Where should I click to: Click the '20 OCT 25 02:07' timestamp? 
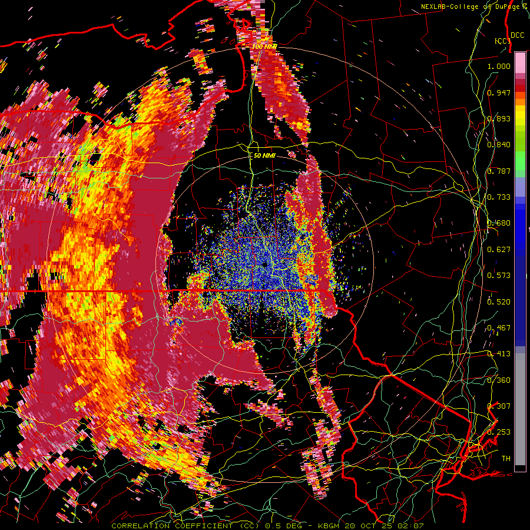click(384, 526)
